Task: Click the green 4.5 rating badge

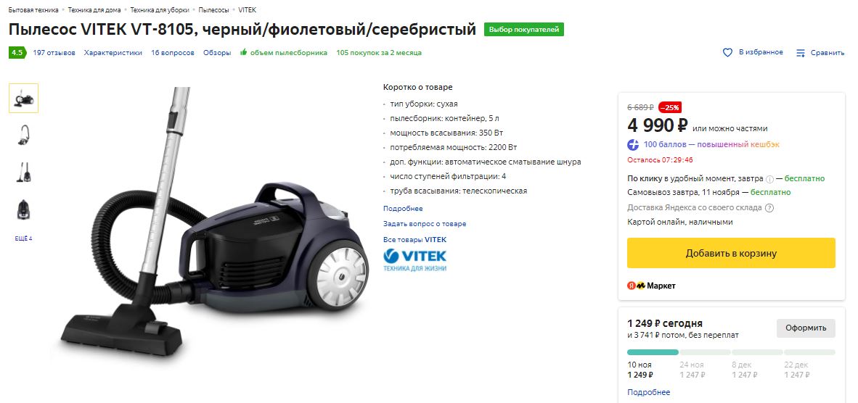Action: coord(17,53)
